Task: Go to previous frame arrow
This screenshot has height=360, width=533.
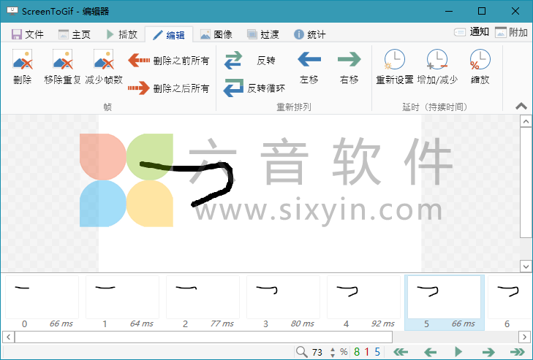Action: tap(431, 352)
